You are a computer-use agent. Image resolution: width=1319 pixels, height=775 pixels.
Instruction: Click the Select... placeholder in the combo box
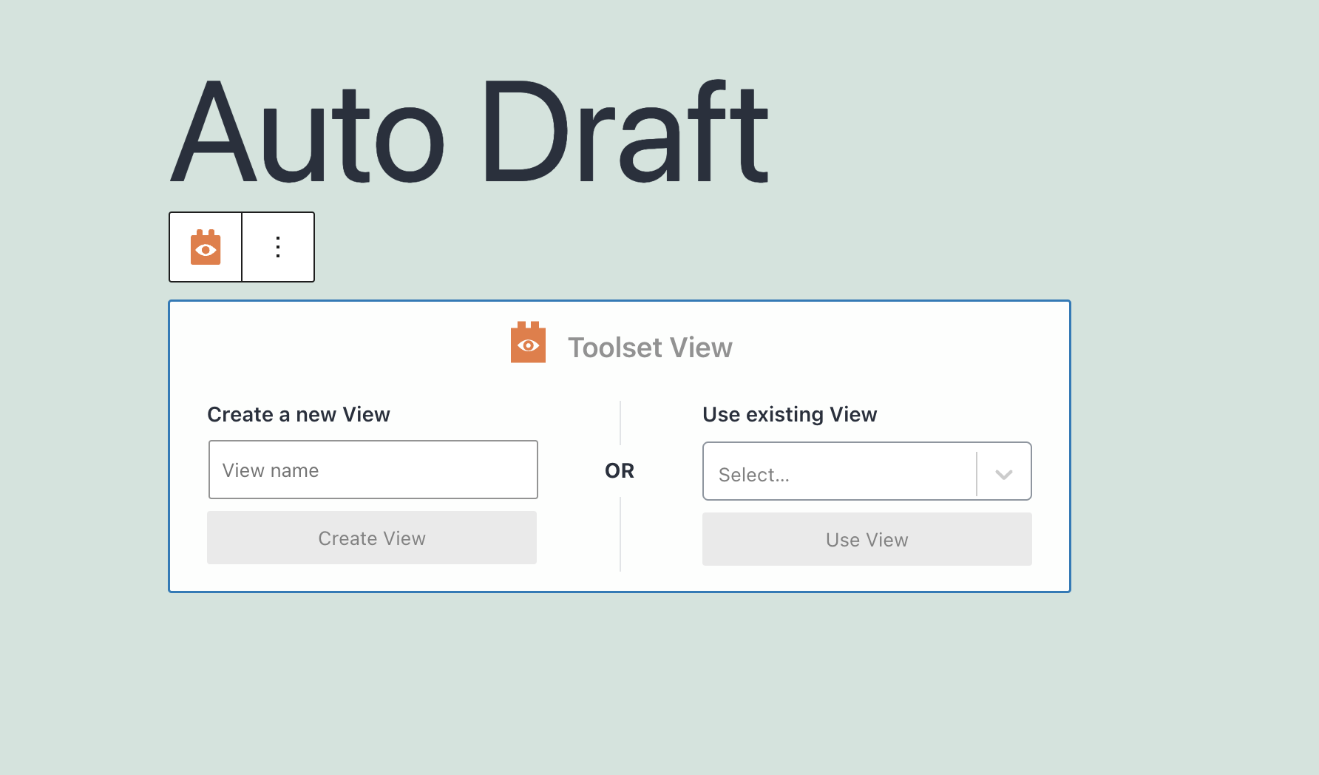coord(754,475)
